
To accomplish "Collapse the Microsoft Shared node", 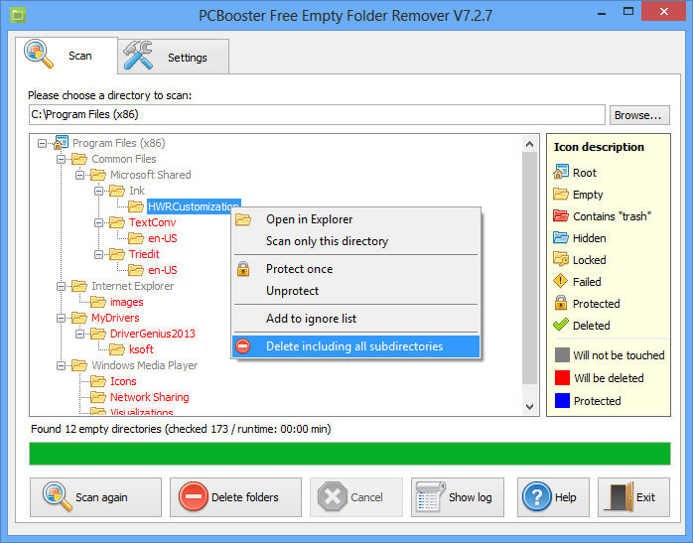I will coord(79,175).
